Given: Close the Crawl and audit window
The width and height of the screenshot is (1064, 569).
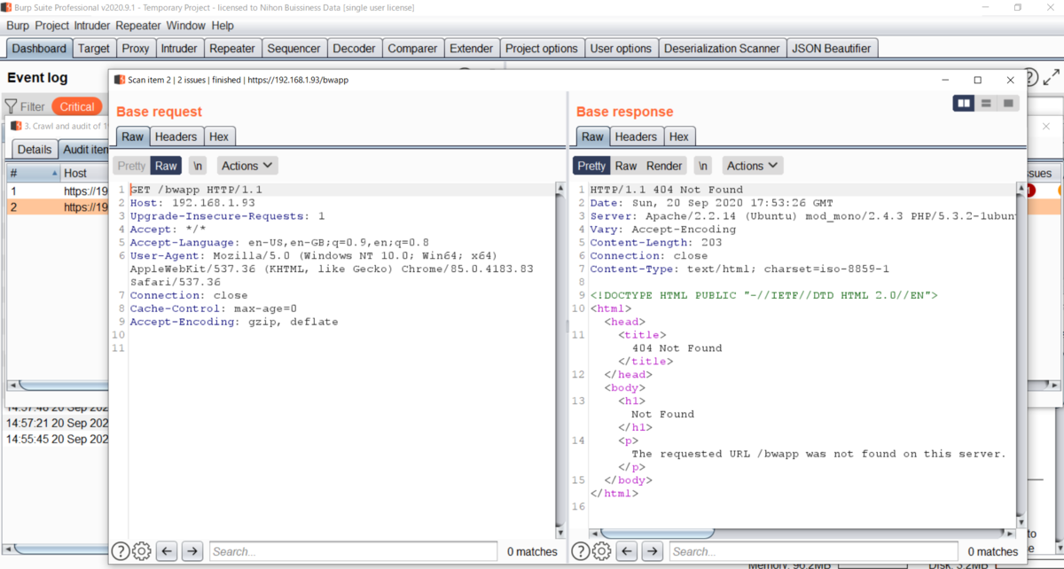Looking at the screenshot, I should [1047, 126].
